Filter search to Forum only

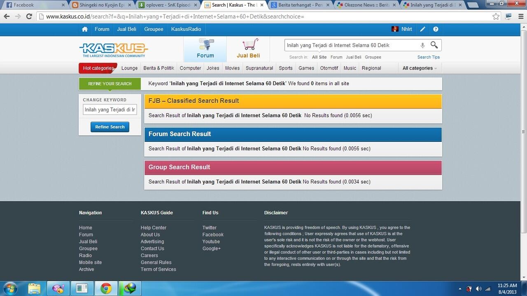pos(336,57)
